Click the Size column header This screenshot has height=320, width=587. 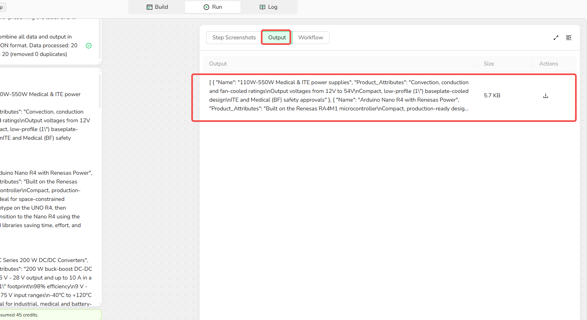[489, 64]
